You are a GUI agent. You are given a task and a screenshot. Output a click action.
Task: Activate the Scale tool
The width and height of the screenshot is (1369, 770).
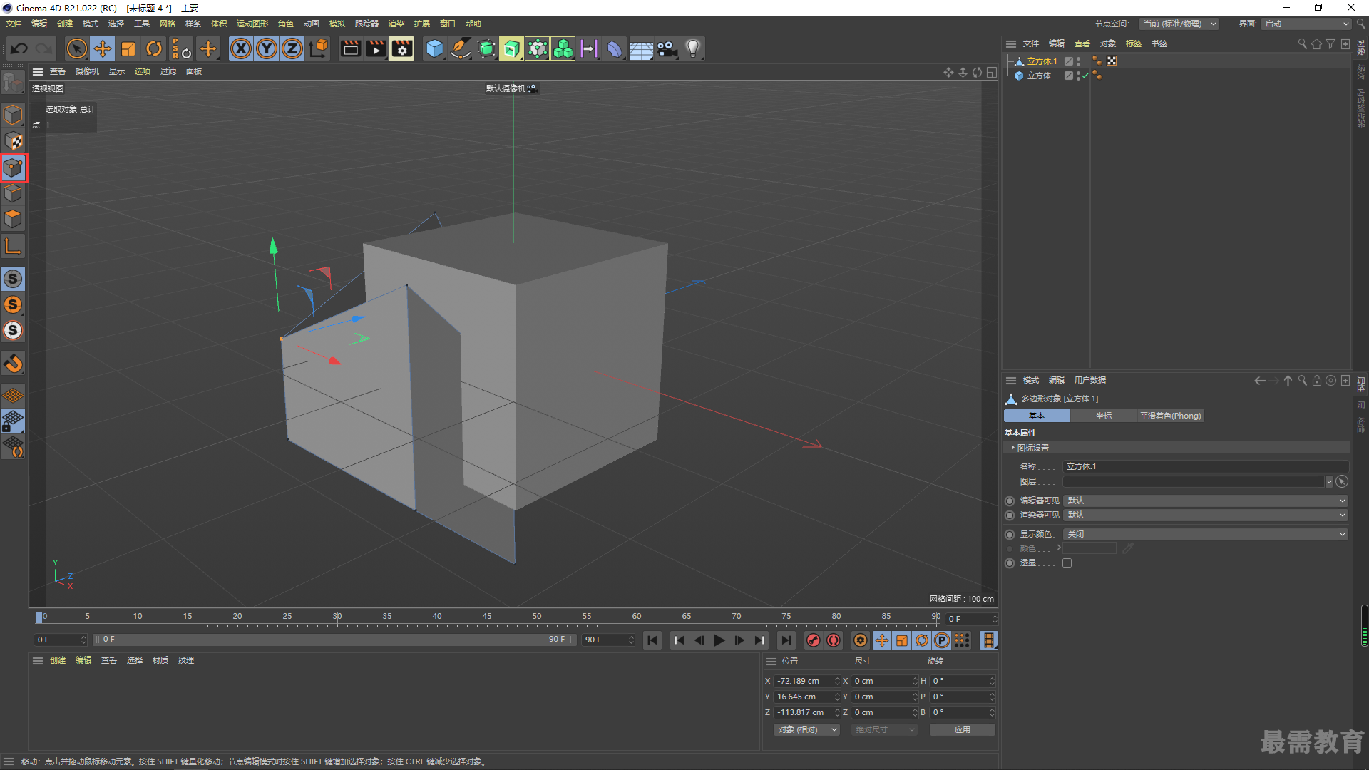128,48
